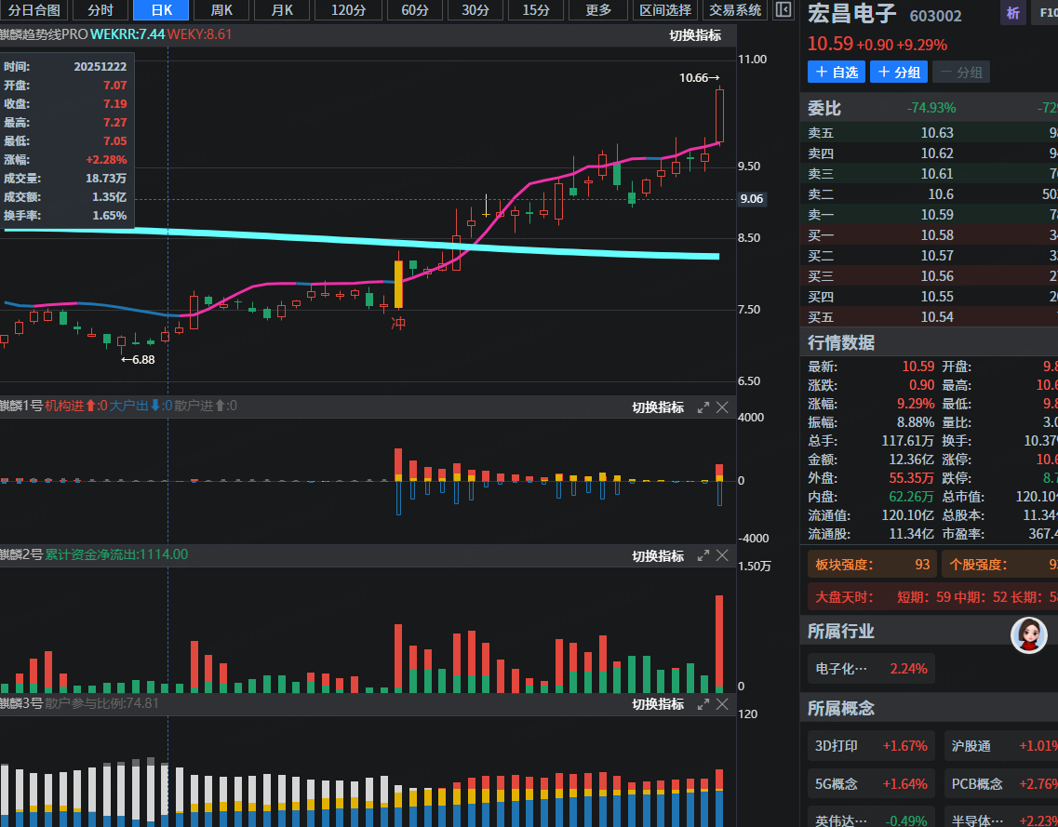1058x827 pixels.
Task: Open the 交易系统 trading system button
Action: click(x=735, y=10)
